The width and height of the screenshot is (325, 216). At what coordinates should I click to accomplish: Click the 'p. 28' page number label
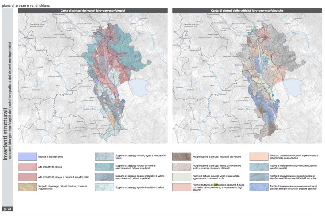pos(7,209)
